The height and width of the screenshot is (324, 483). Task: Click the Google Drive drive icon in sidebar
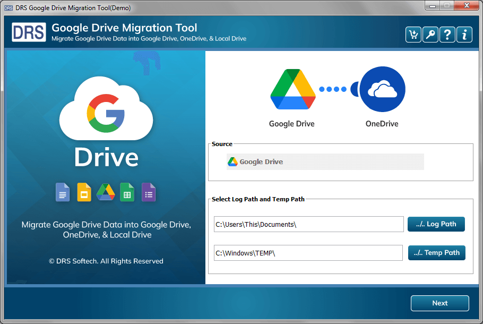point(105,192)
